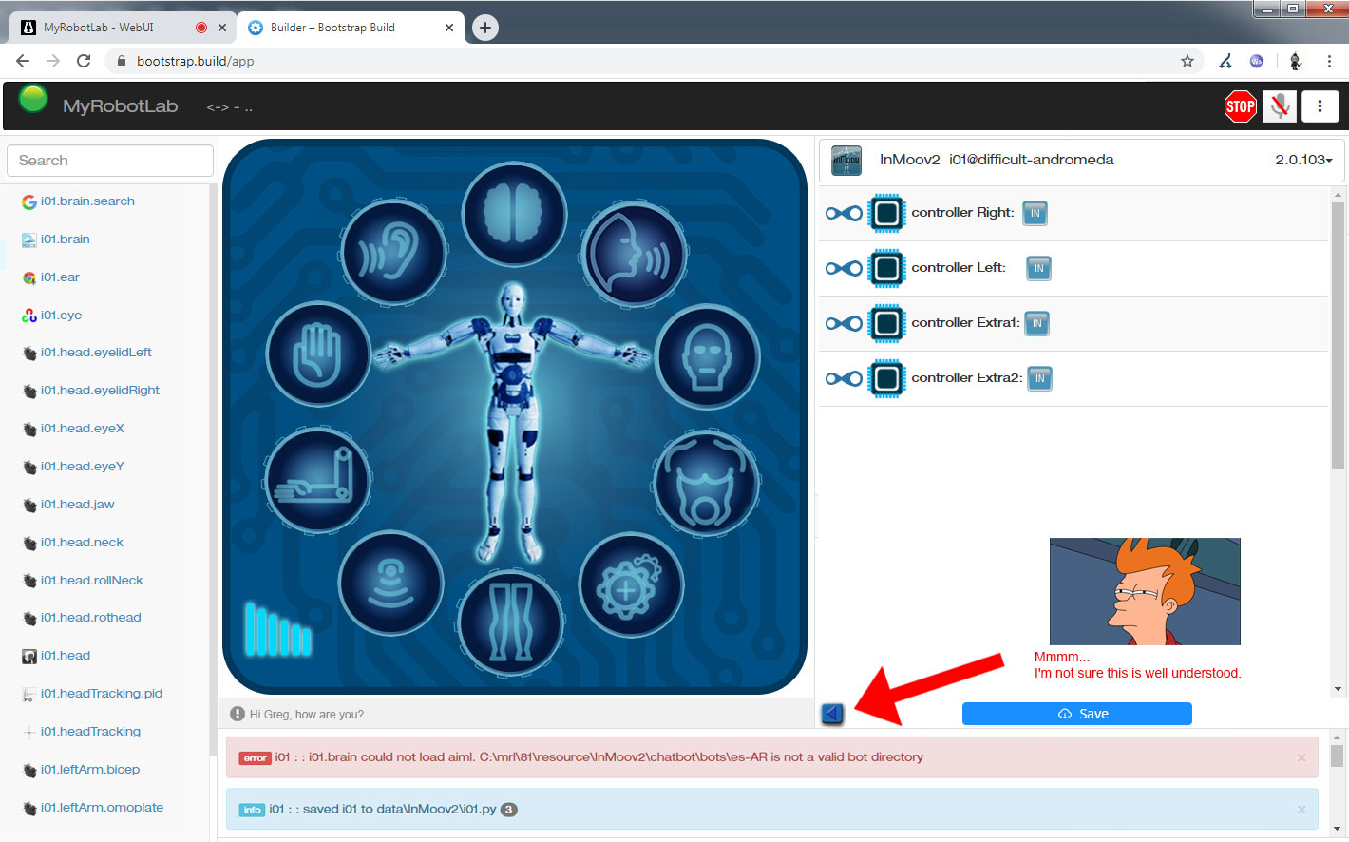Screen dimensions: 1349x842
Task: Switch to the MyRobotLab - WebUI browser tab
Action: [121, 28]
